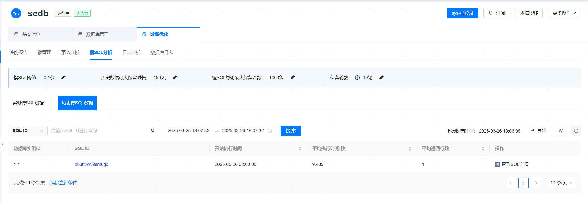The image size is (588, 203).
Task: Open the lock management tab
Action: [44, 52]
